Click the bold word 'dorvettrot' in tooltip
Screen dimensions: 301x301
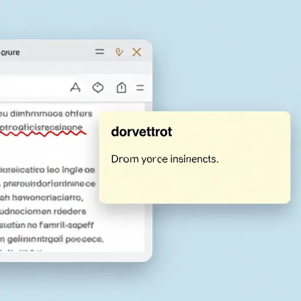pos(142,132)
